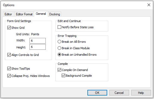The height and width of the screenshot is (99, 154).
Task: Click the grid Height input field
Action: pyautogui.click(x=38, y=47)
